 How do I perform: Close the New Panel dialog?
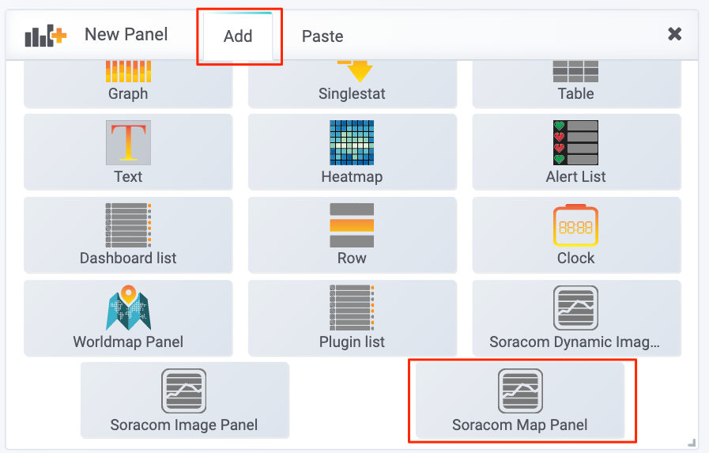[x=675, y=34]
